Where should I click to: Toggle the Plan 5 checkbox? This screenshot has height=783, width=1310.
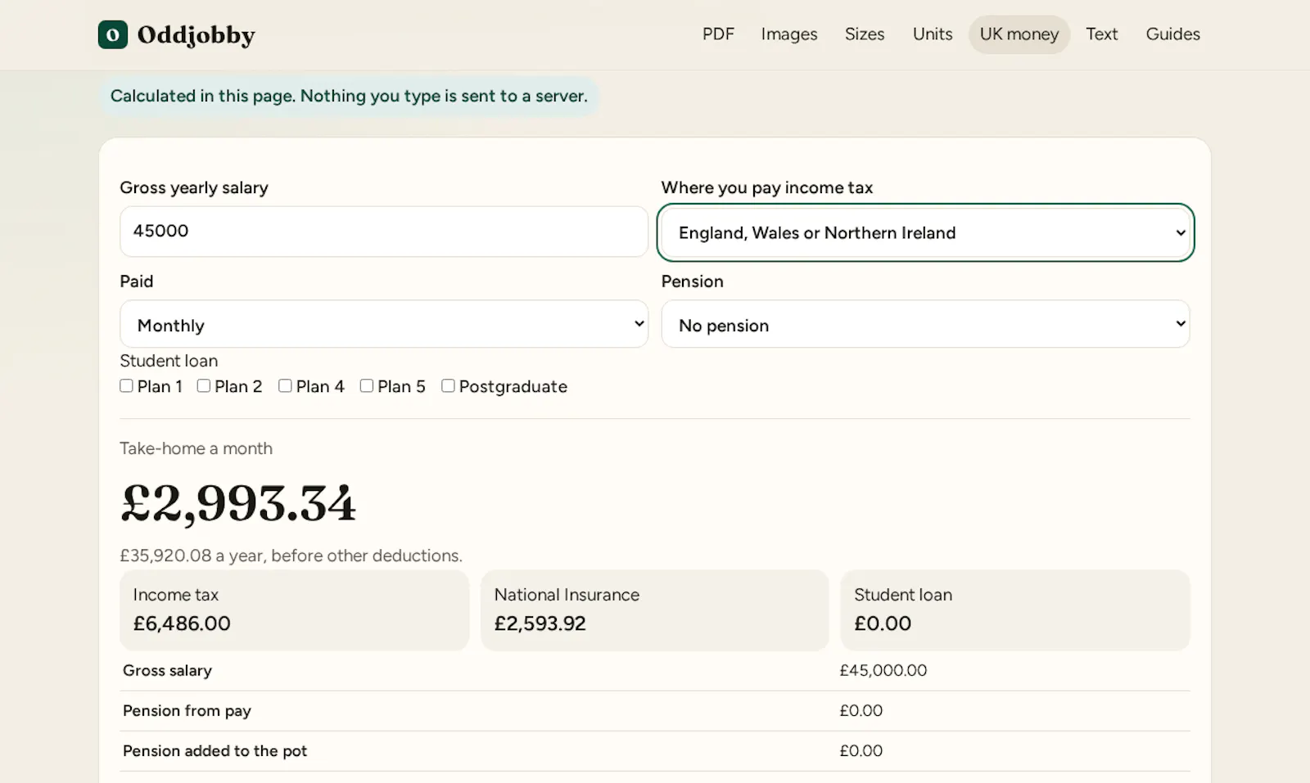367,385
